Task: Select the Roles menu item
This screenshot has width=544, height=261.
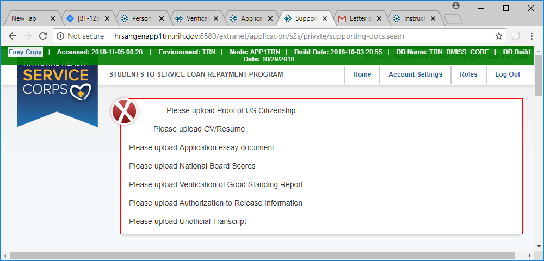Action: [468, 74]
